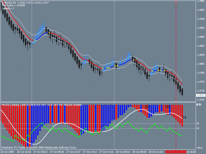Select the 'Spread = 2' label
Screen dimensions: 206x154
[x=8, y=9]
